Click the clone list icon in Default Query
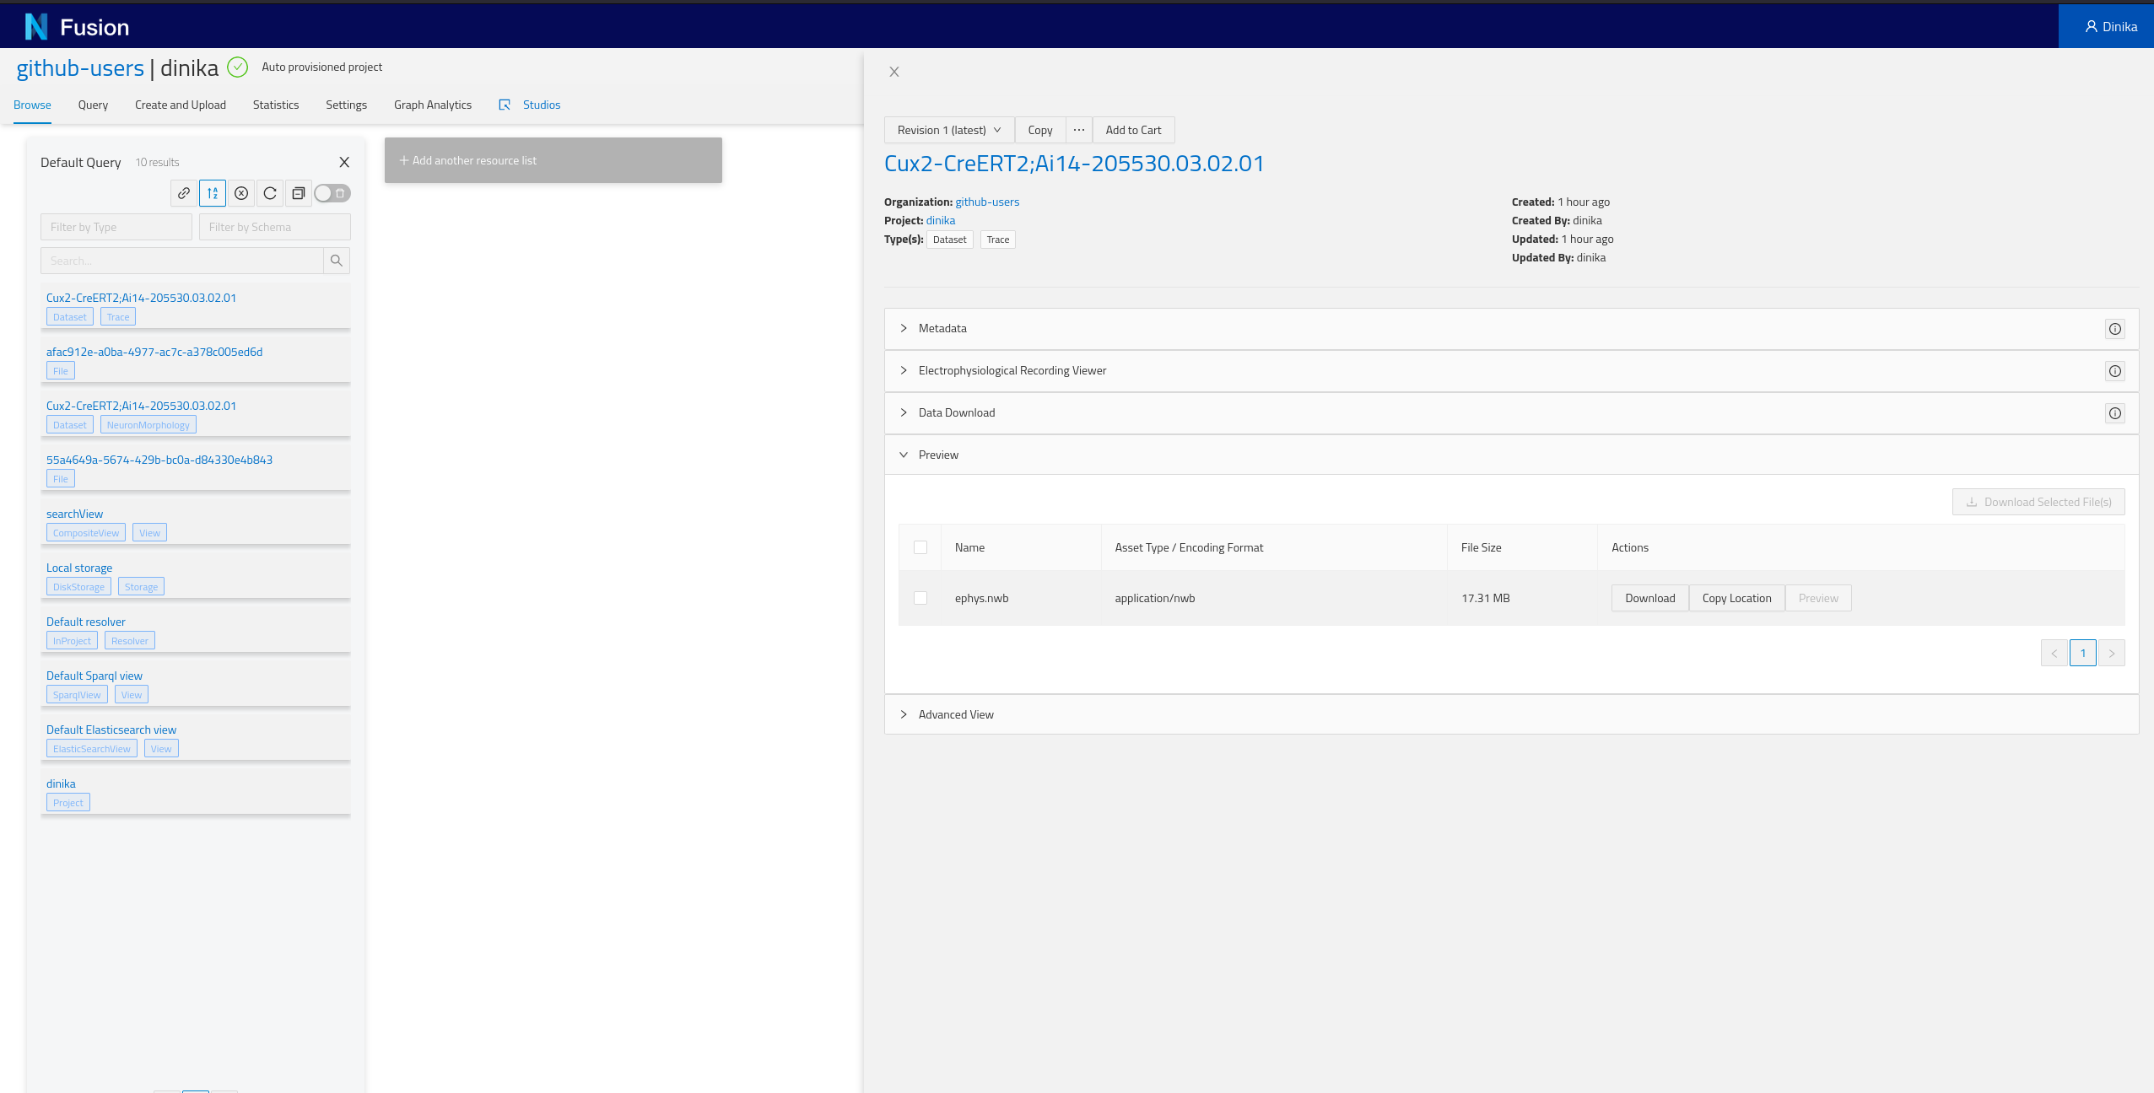Screen dimensions: 2154x1093 coord(299,193)
